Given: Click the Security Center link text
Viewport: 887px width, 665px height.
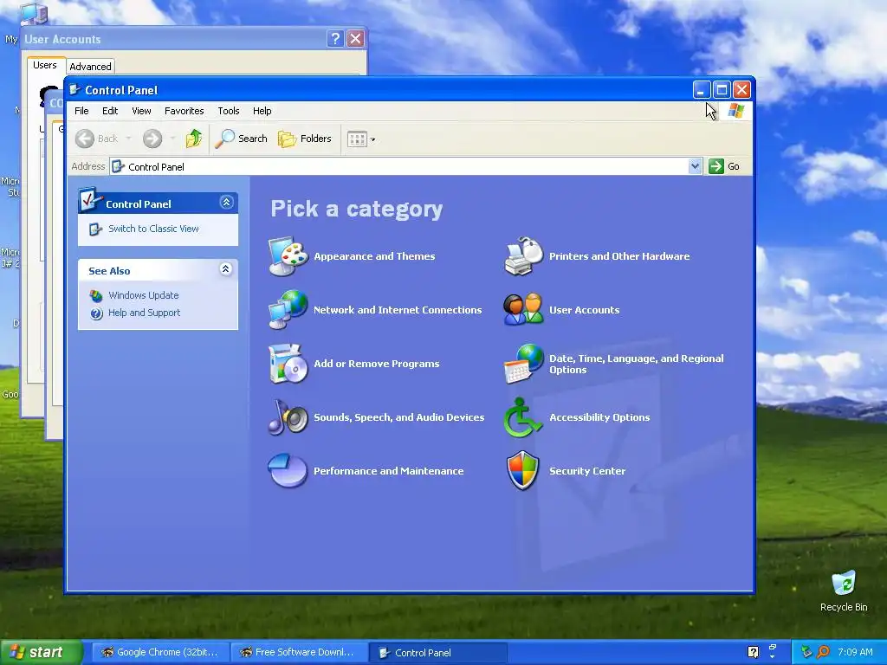Looking at the screenshot, I should [x=587, y=471].
